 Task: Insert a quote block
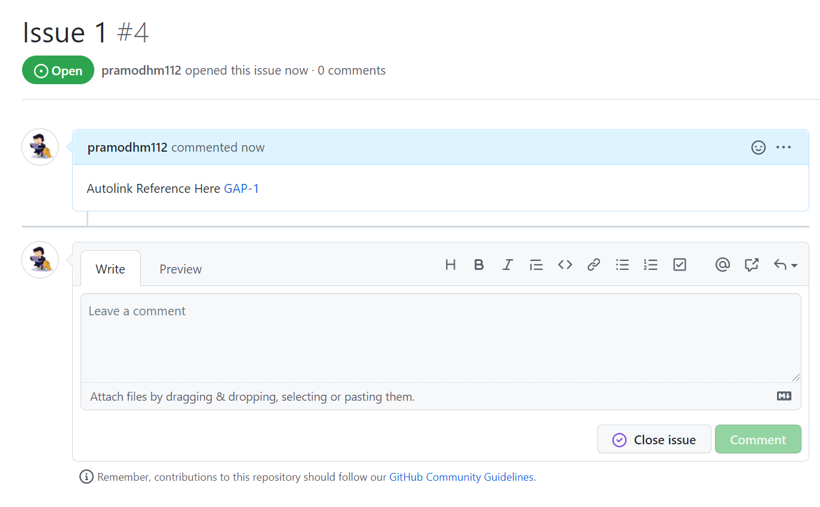[536, 265]
